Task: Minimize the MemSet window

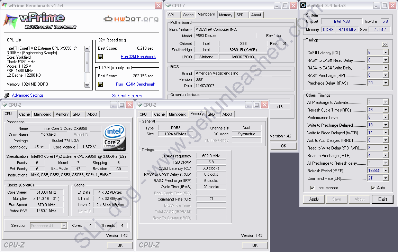Action: (377, 5)
